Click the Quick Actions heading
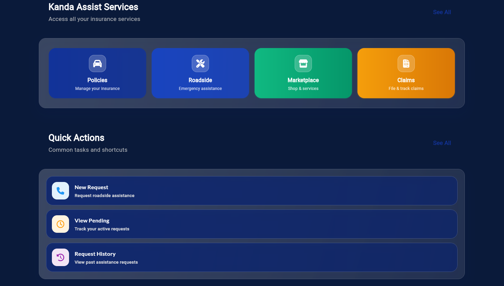 pyautogui.click(x=76, y=138)
